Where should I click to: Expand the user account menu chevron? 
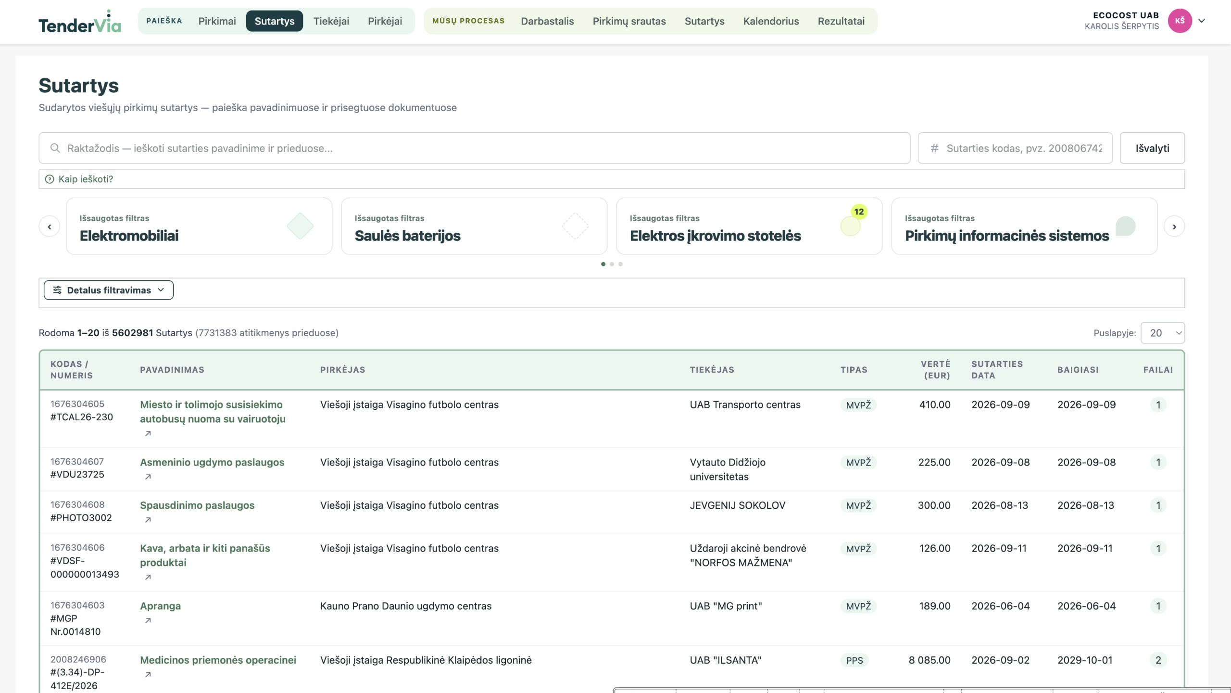click(x=1202, y=21)
